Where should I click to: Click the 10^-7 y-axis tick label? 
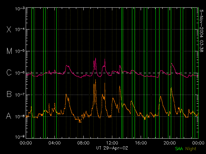[x=20, y=95]
